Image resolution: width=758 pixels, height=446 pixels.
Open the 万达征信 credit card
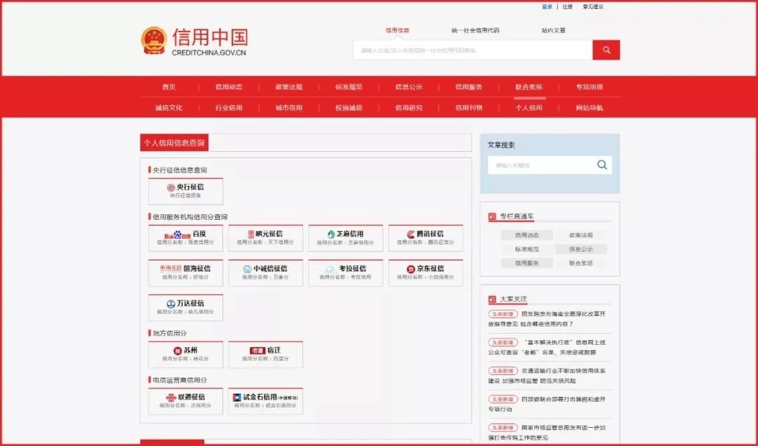[186, 307]
